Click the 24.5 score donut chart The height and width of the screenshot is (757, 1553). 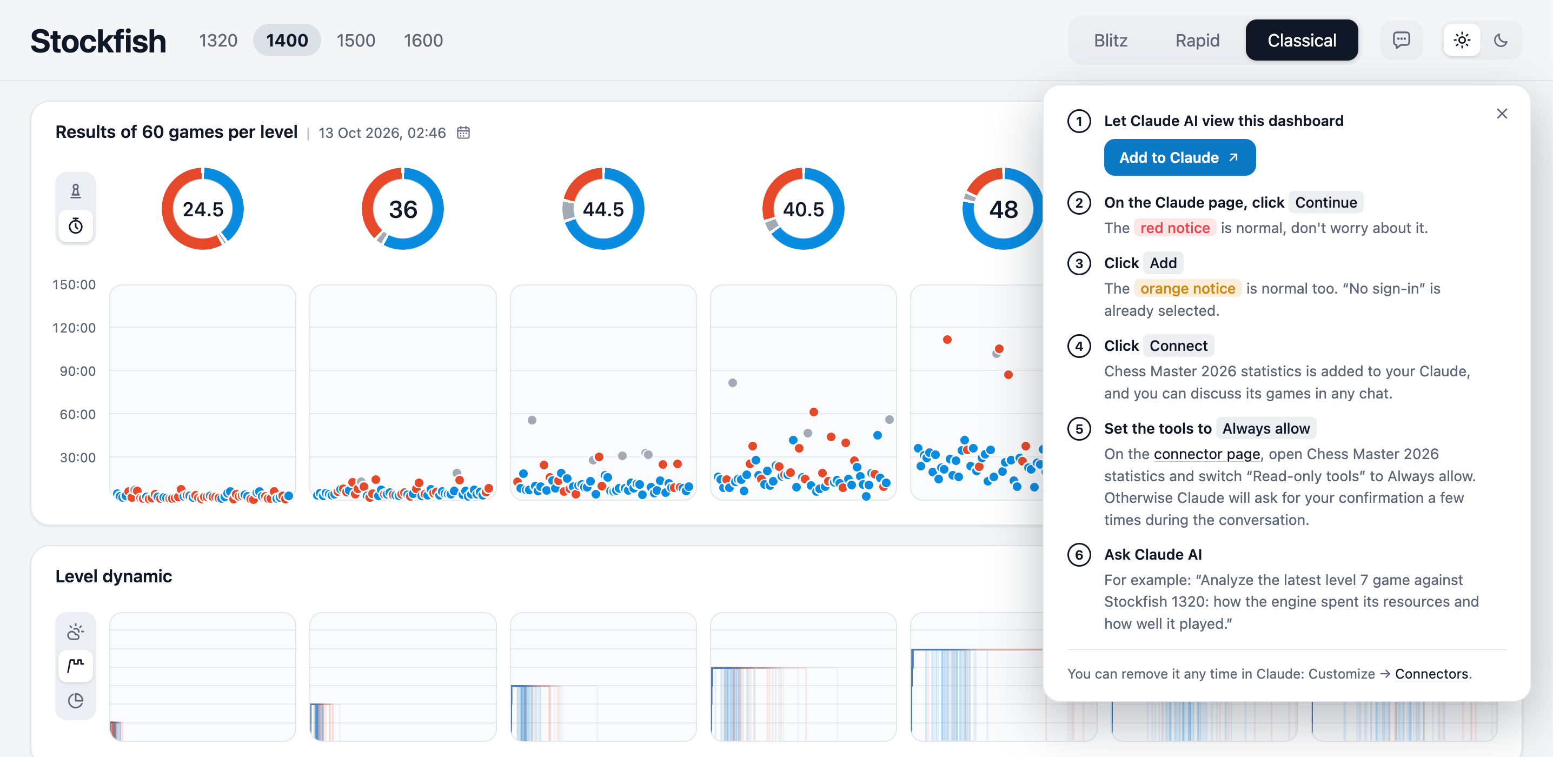pos(203,209)
